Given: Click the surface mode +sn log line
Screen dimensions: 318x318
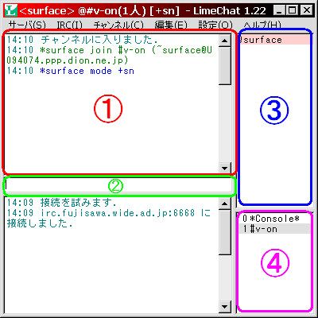Looking at the screenshot, I should pyautogui.click(x=71, y=71).
